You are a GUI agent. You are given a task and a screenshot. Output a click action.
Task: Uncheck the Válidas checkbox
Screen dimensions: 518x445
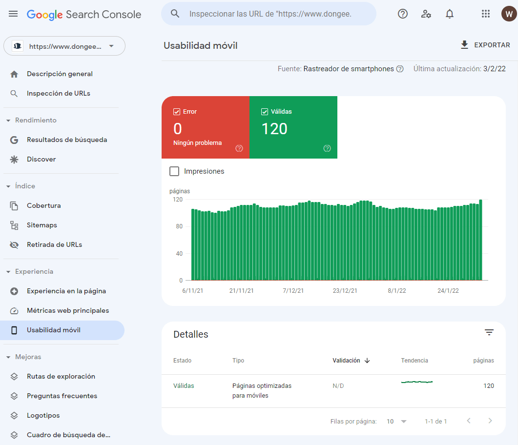[264, 112]
